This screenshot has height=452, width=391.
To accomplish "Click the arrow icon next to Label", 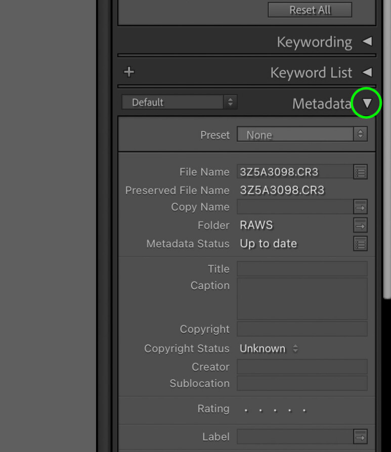I will (x=360, y=436).
